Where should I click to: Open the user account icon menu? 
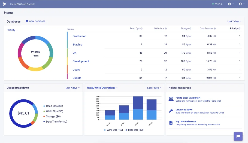coord(241,4)
